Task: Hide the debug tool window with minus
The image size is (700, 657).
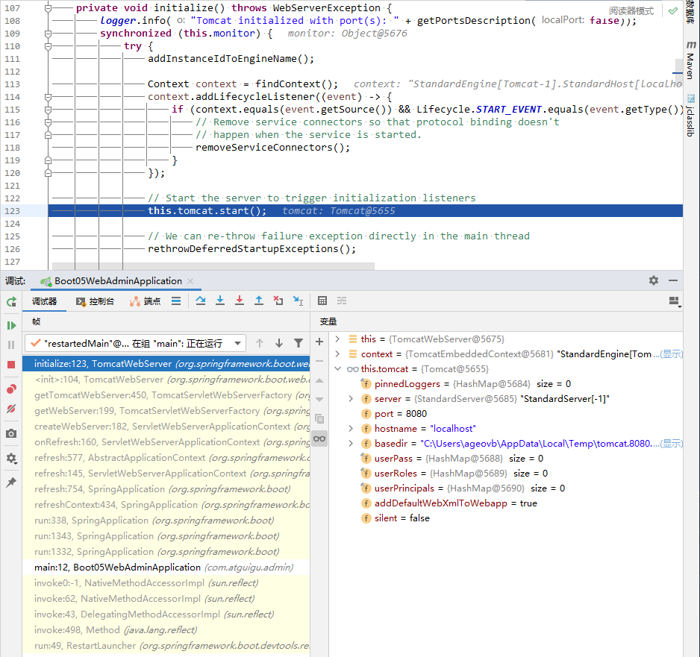Action: pyautogui.click(x=673, y=280)
